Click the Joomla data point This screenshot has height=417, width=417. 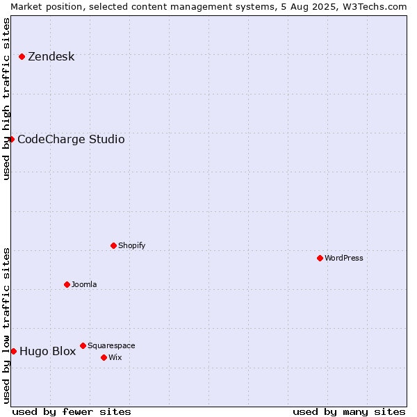(67, 284)
